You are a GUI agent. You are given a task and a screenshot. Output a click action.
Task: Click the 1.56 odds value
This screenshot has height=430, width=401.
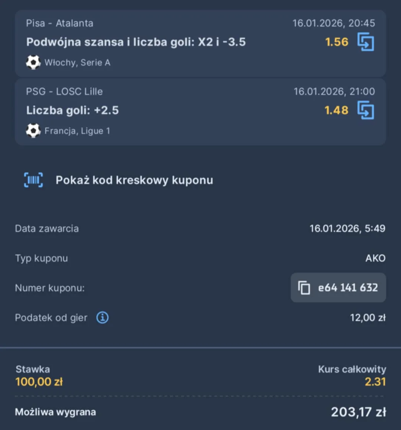tap(336, 42)
